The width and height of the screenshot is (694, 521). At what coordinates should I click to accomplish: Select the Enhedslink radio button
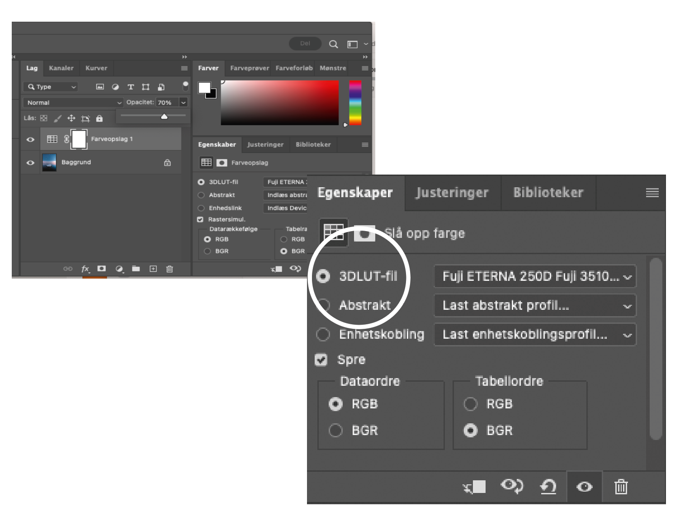pyautogui.click(x=201, y=208)
